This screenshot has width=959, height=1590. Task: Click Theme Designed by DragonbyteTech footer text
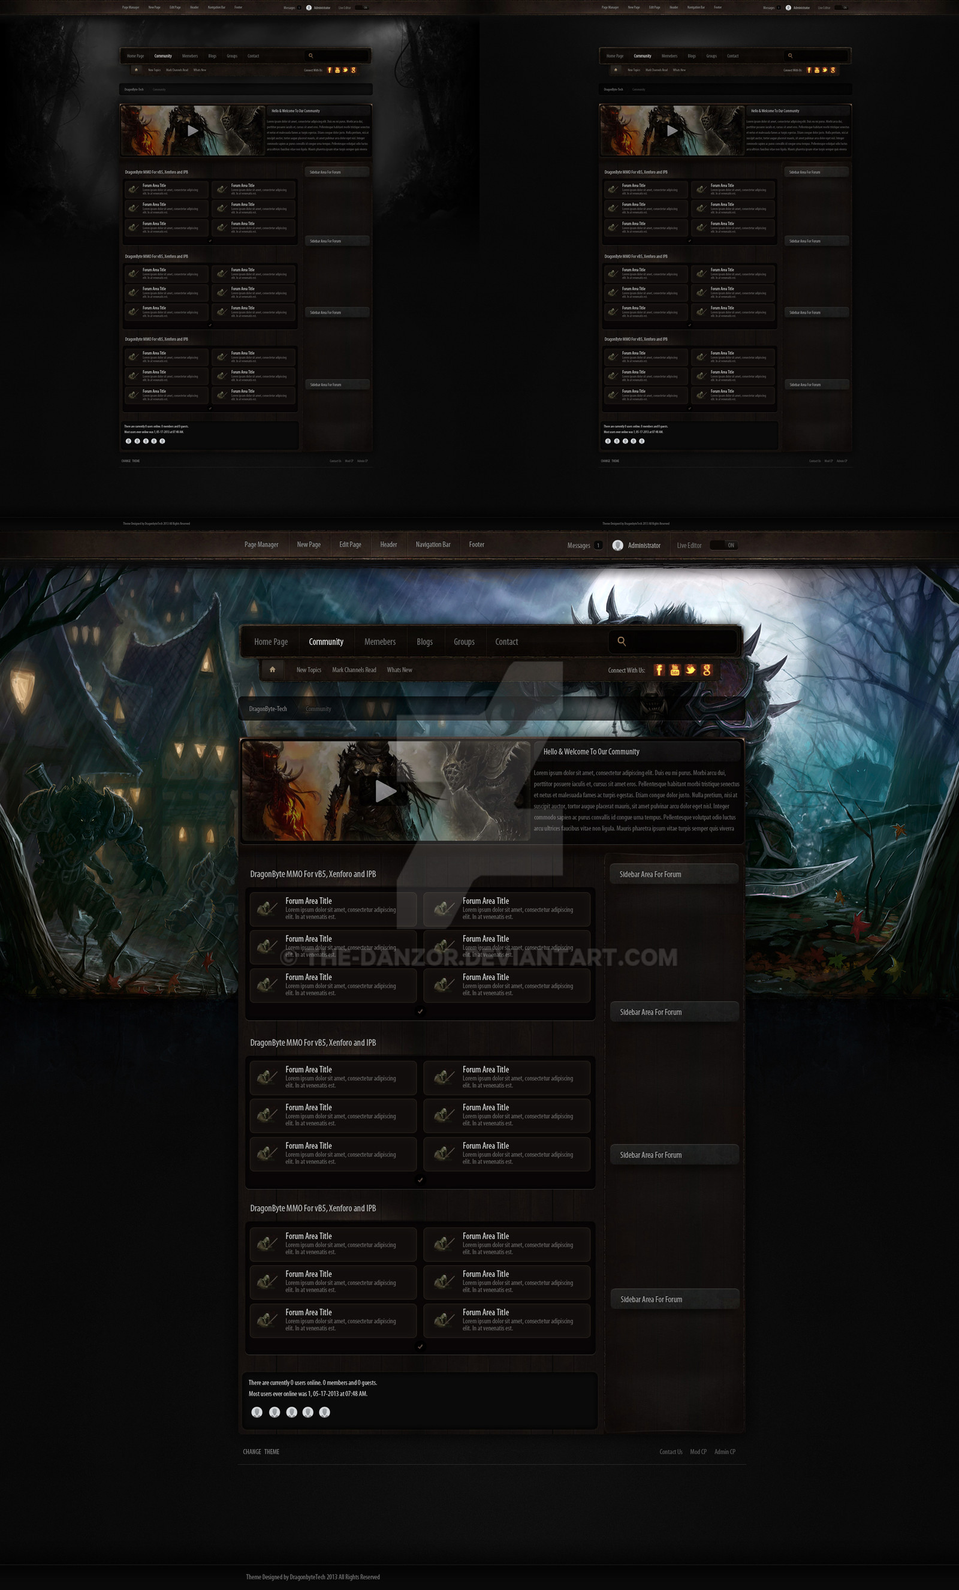(313, 1577)
